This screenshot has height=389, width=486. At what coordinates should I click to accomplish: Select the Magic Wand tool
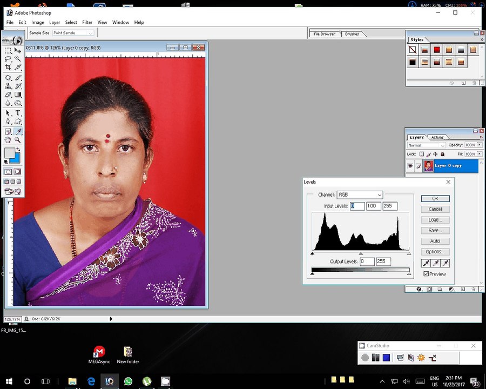[18, 59]
